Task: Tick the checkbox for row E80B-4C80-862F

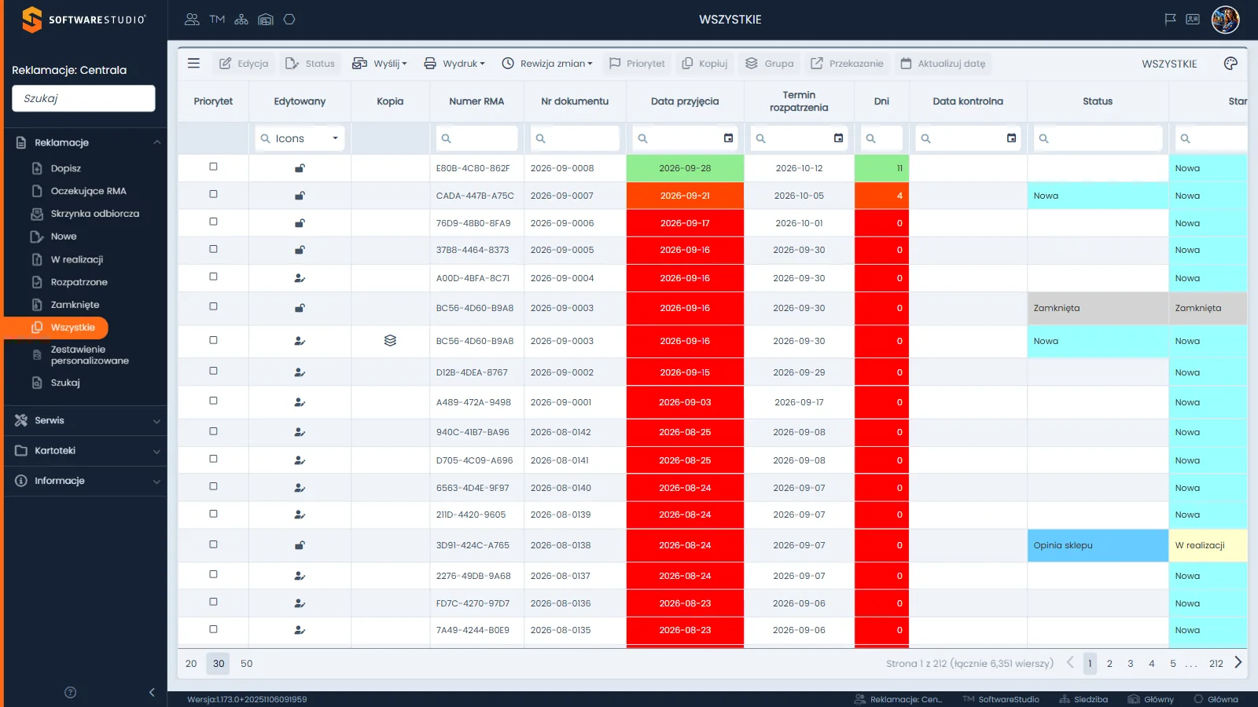Action: (213, 167)
